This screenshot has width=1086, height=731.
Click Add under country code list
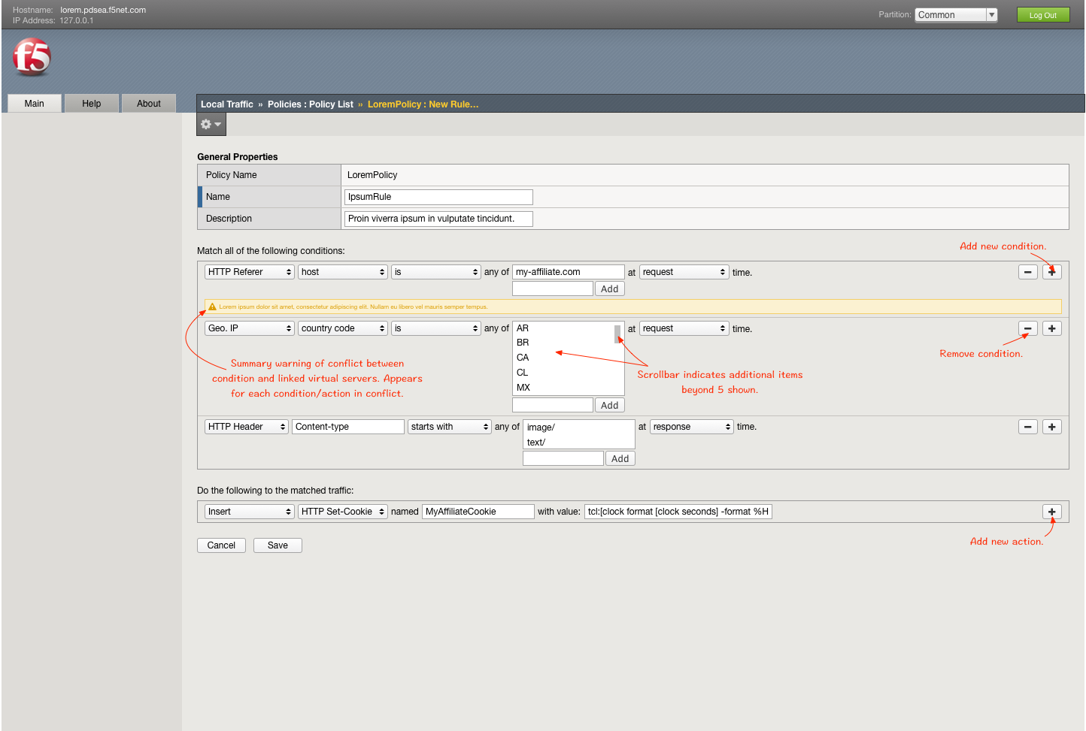pos(610,405)
